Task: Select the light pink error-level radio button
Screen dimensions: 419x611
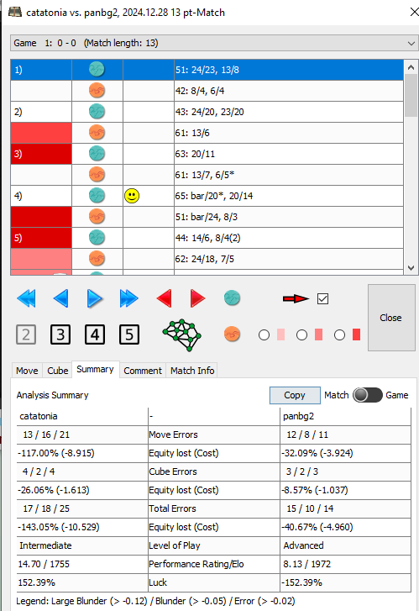Action: click(x=264, y=334)
